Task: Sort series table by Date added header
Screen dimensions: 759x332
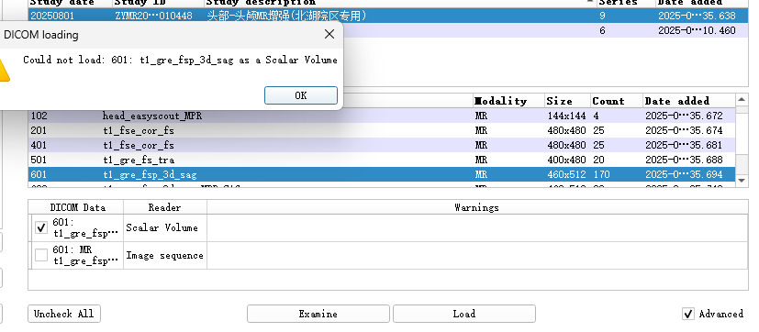Action: [688, 101]
